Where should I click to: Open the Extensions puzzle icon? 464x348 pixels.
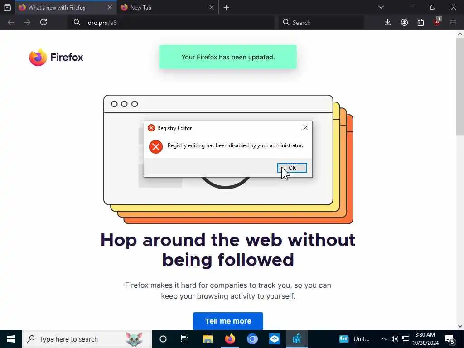point(420,23)
